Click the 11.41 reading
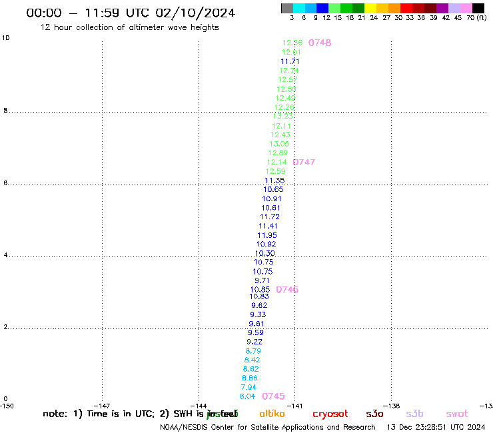 268,226
